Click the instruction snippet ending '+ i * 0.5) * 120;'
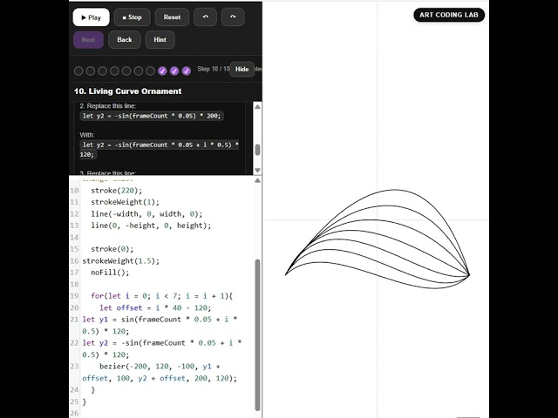 [160, 150]
